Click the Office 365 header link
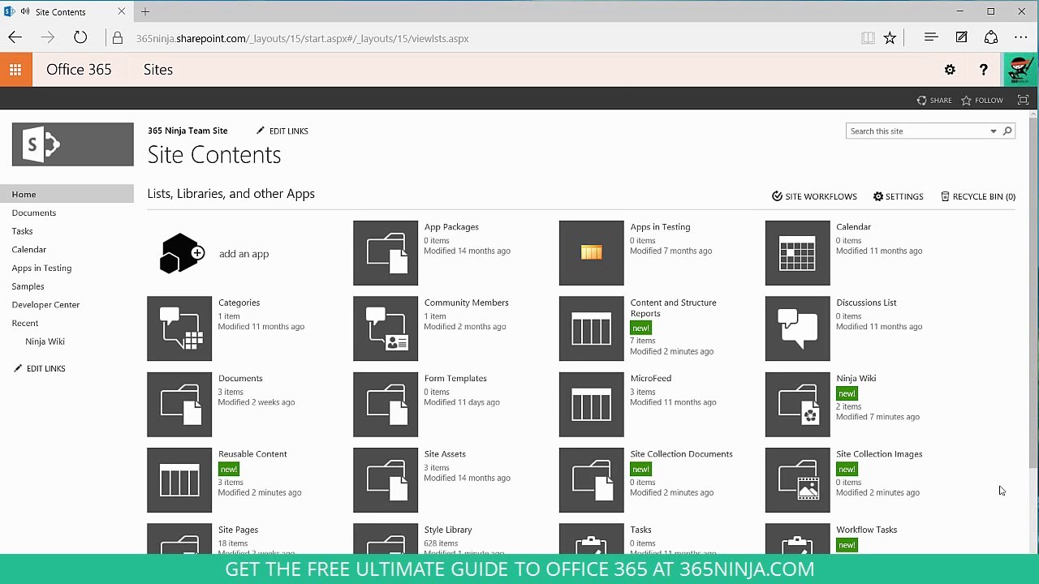 (x=79, y=70)
